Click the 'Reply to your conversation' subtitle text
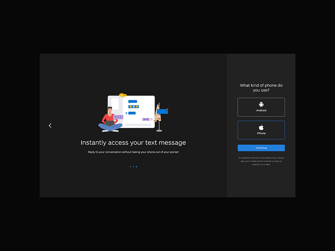Image resolution: width=335 pixels, height=251 pixels. [133, 152]
